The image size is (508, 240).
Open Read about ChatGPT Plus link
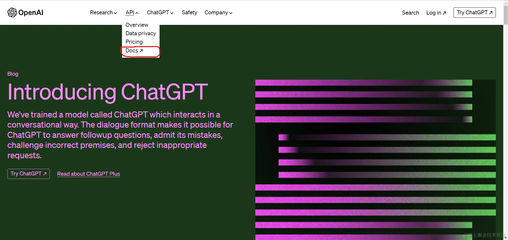click(x=89, y=174)
